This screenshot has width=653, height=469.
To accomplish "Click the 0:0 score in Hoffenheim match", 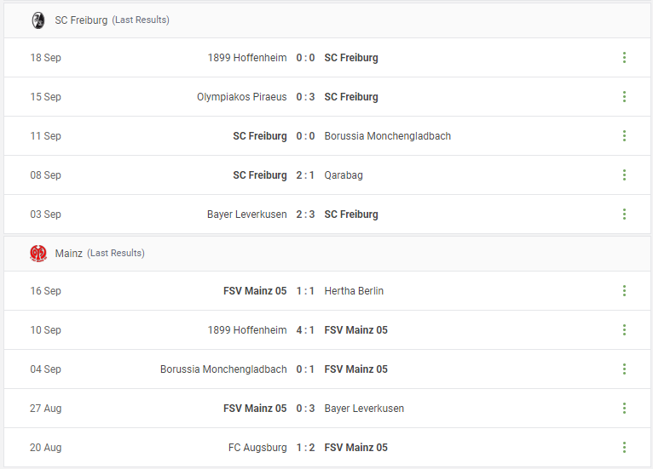I will pos(305,58).
